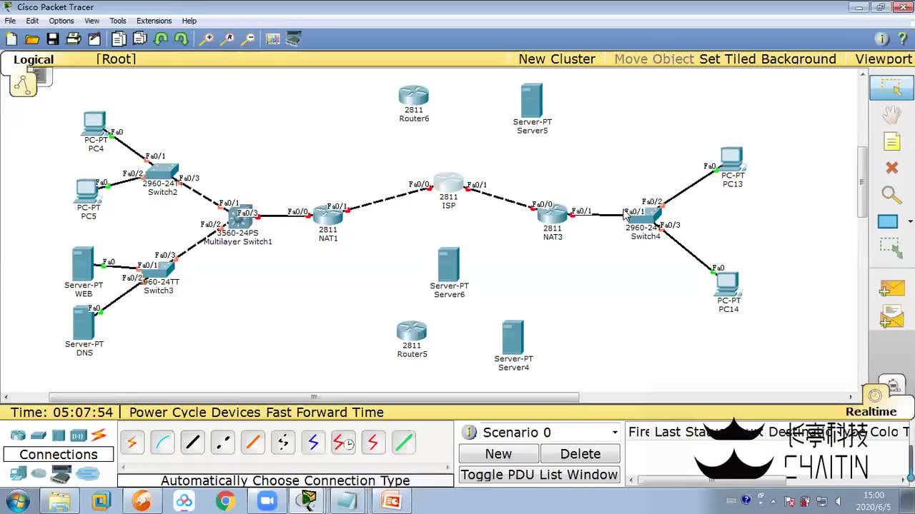Zoom in on the workspace
Screen dimensions: 915x514
[x=206, y=39]
